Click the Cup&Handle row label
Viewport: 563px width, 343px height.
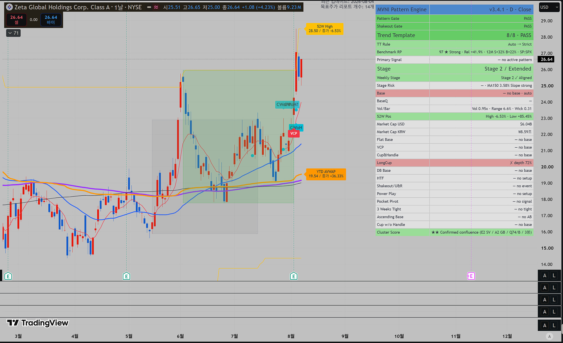[387, 155]
